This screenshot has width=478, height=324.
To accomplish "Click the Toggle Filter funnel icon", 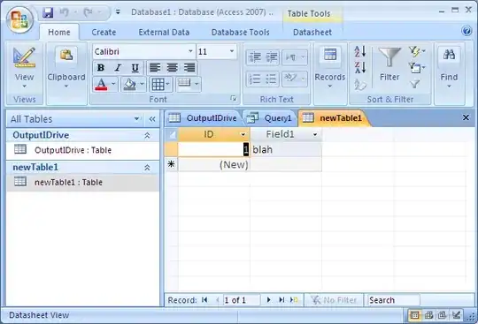I will [415, 84].
